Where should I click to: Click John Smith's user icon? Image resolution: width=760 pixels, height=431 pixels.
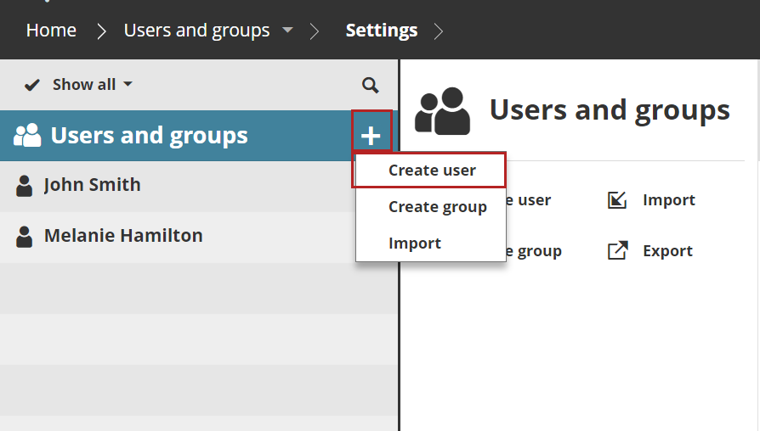25,186
